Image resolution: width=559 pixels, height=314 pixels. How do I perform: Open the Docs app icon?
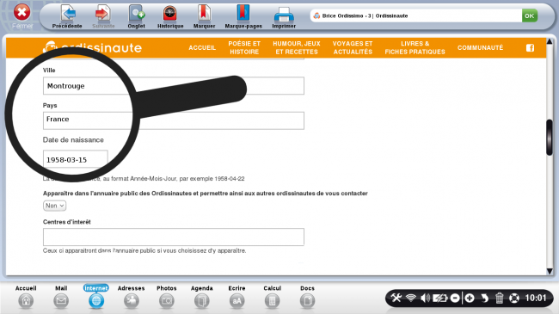[307, 301]
